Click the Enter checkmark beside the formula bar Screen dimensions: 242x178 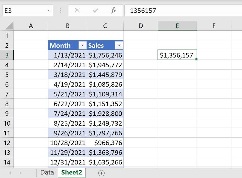click(95, 10)
